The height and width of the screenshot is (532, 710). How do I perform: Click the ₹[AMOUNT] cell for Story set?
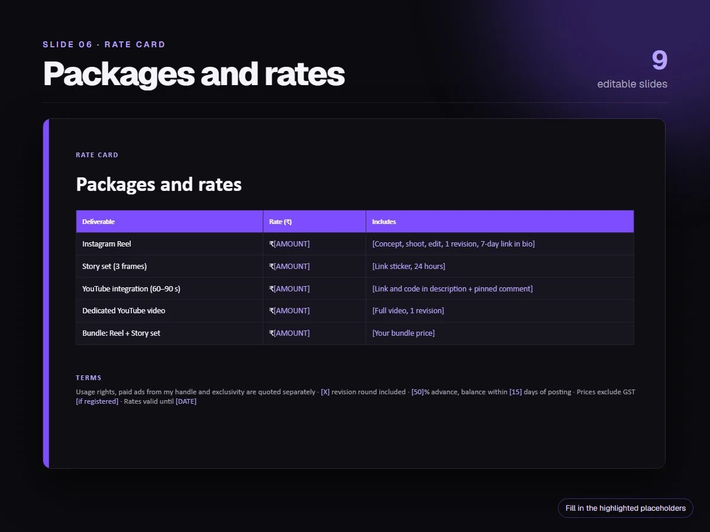click(x=315, y=267)
